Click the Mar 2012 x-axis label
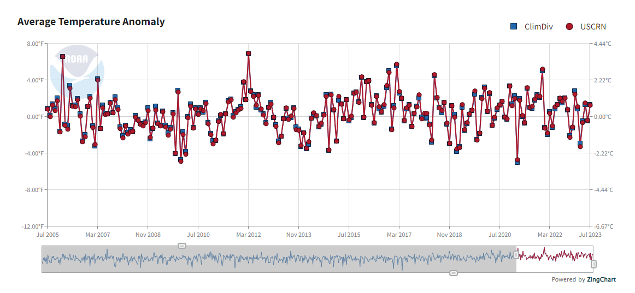Viewport: 635px width, 293px height. [248, 235]
